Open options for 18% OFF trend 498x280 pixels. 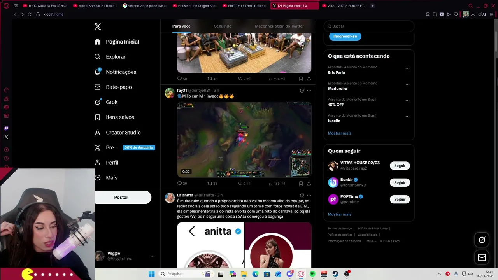407,100
